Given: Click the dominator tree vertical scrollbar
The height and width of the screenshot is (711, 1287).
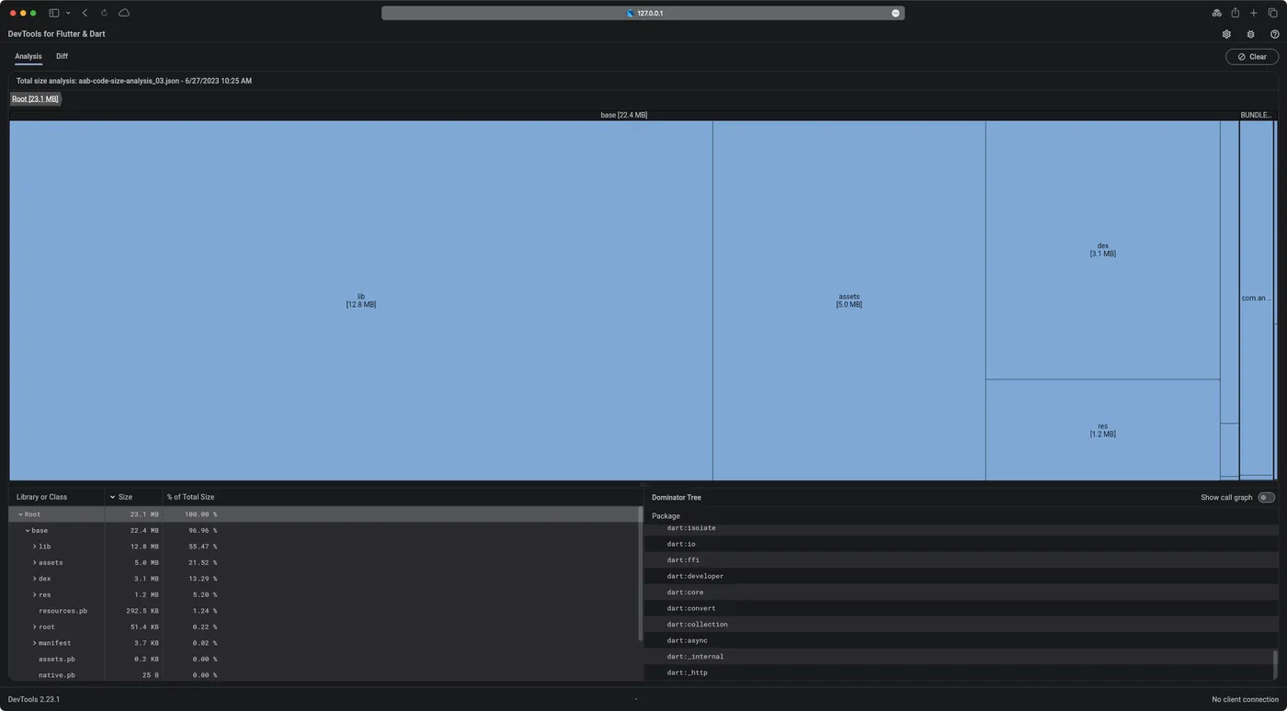Looking at the screenshot, I should (1275, 664).
